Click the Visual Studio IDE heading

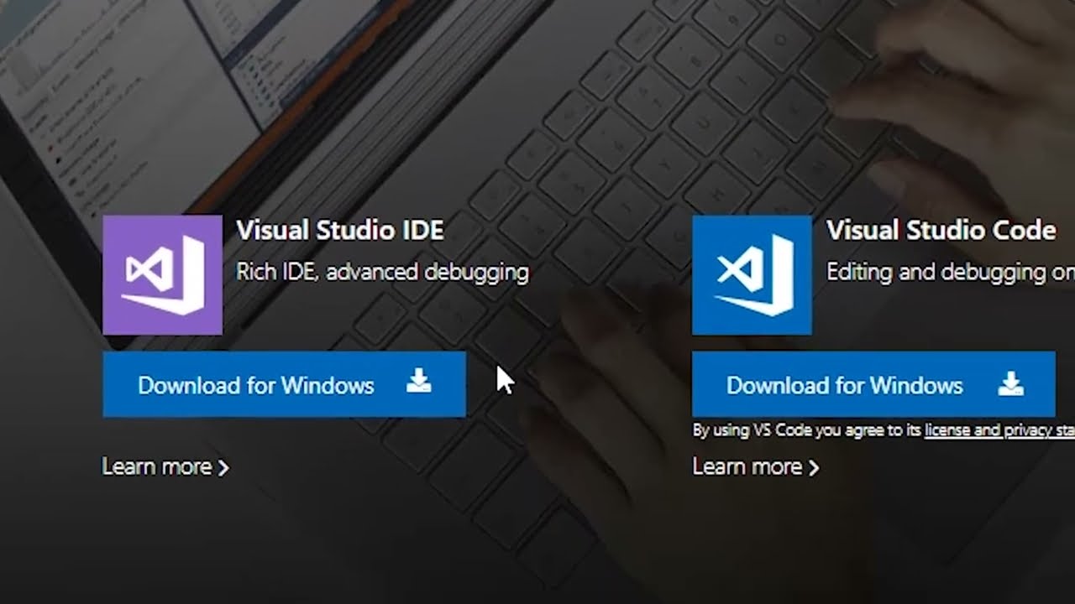340,230
